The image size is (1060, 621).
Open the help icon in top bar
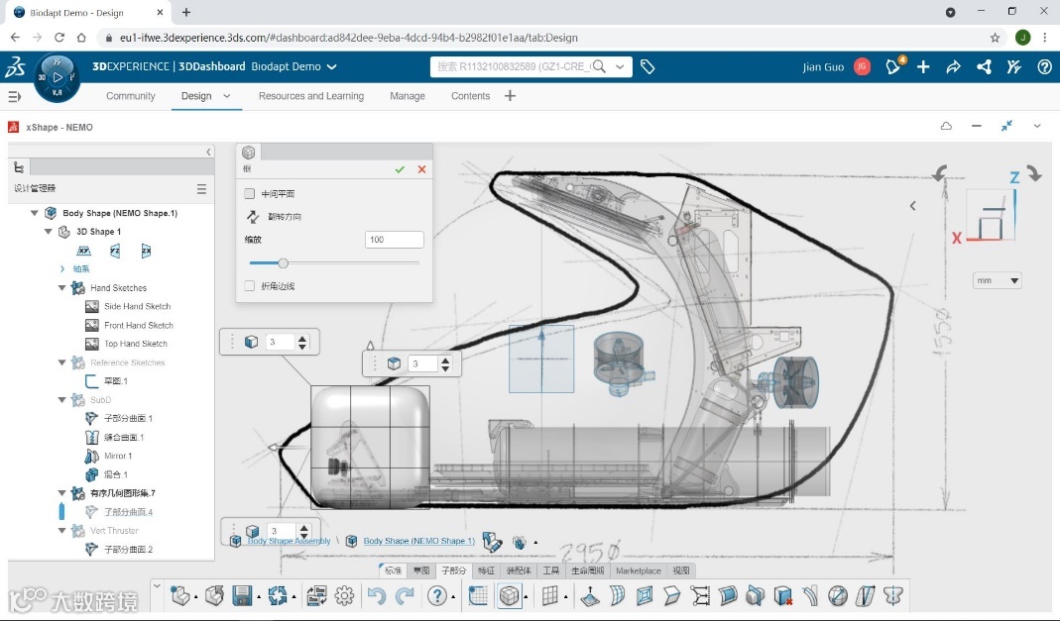tap(1044, 66)
